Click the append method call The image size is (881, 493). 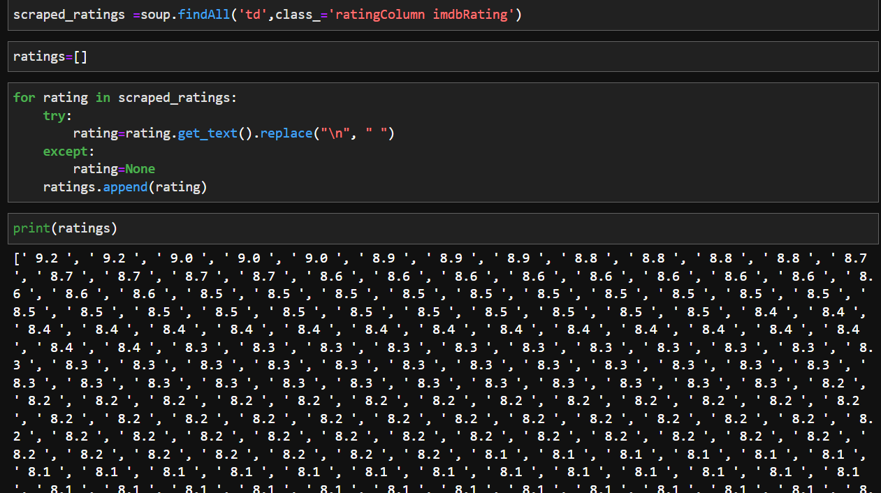pyautogui.click(x=124, y=186)
